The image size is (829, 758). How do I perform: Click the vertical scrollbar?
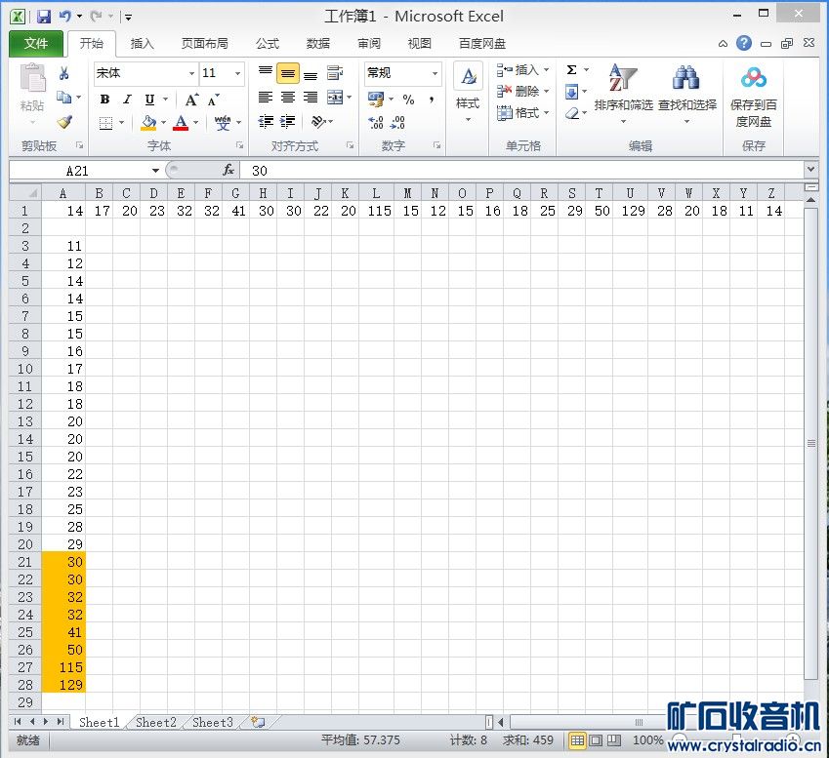(811, 443)
